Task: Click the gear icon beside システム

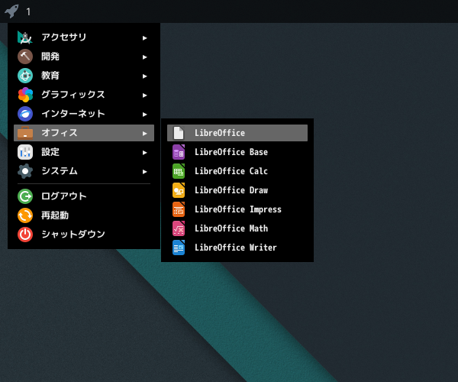Action: (25, 171)
